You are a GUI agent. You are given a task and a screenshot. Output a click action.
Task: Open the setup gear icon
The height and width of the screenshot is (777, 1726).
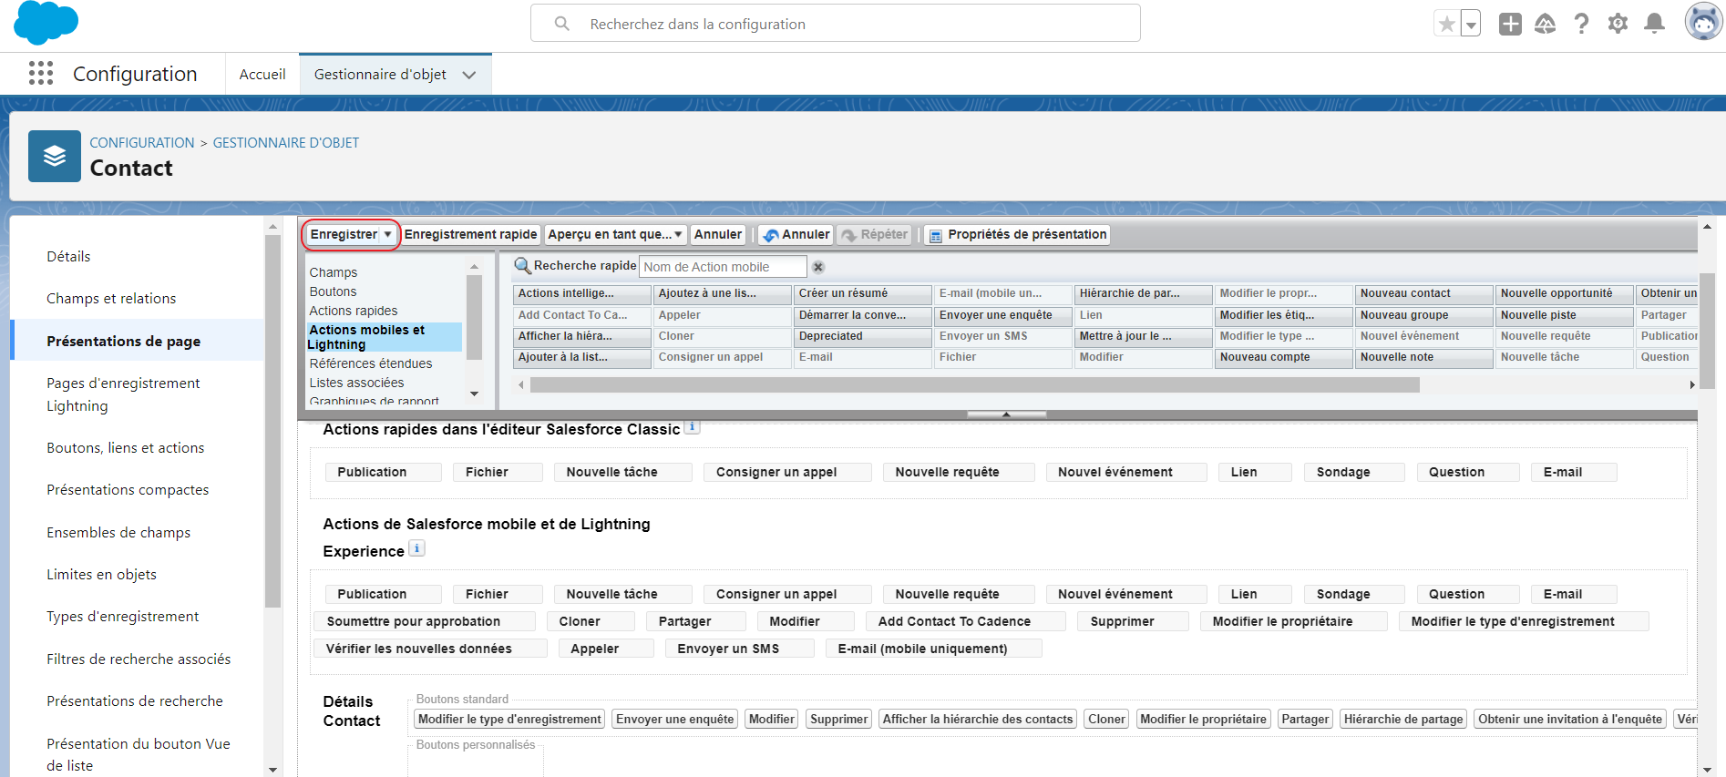click(x=1618, y=24)
